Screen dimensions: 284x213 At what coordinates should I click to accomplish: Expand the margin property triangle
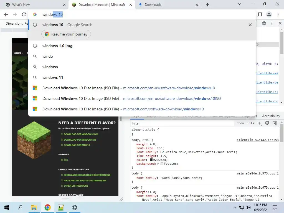click(x=151, y=144)
